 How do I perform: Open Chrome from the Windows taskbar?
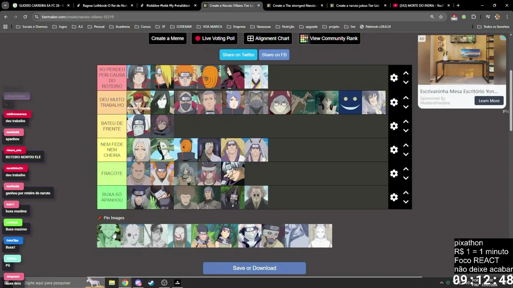click(x=125, y=283)
